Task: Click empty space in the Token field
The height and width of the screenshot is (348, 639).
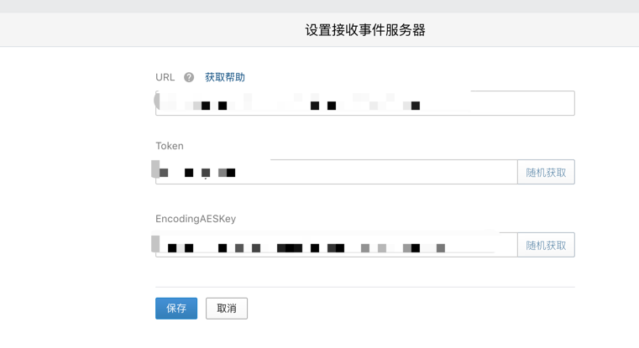Action: coord(378,173)
